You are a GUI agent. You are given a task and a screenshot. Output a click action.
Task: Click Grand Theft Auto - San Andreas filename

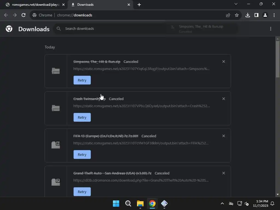point(112,173)
